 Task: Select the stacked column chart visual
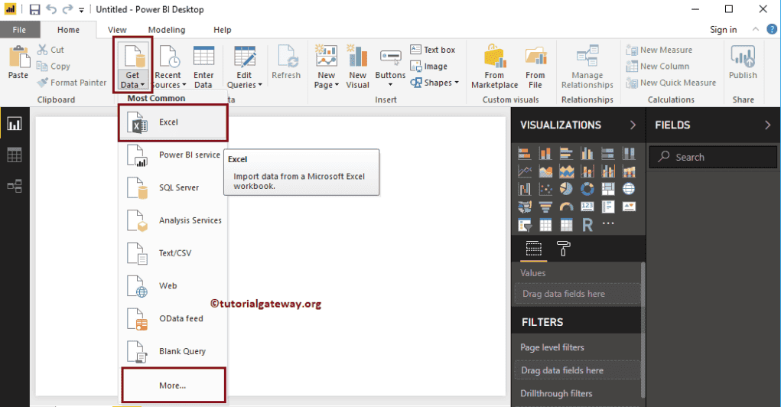[545, 154]
